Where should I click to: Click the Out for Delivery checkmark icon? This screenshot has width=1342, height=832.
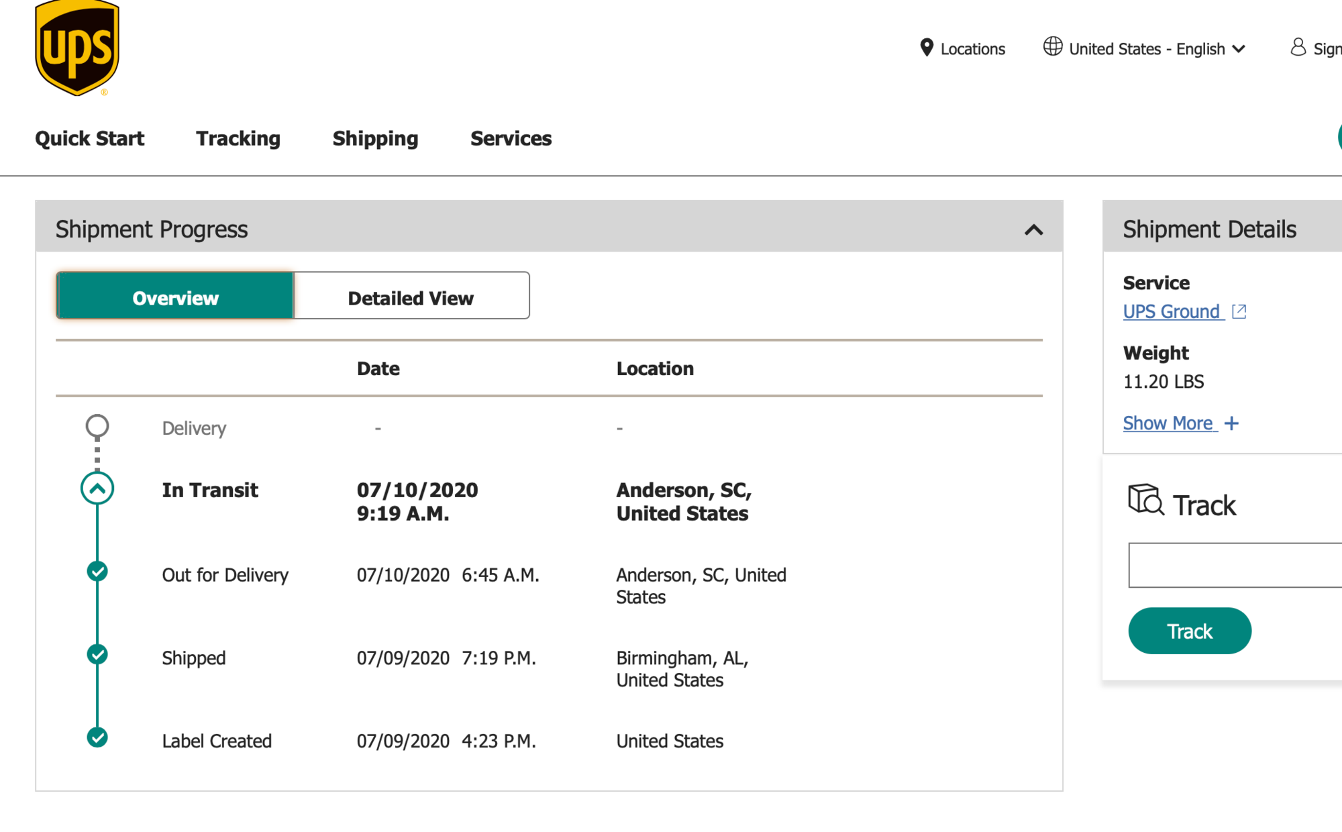click(97, 572)
